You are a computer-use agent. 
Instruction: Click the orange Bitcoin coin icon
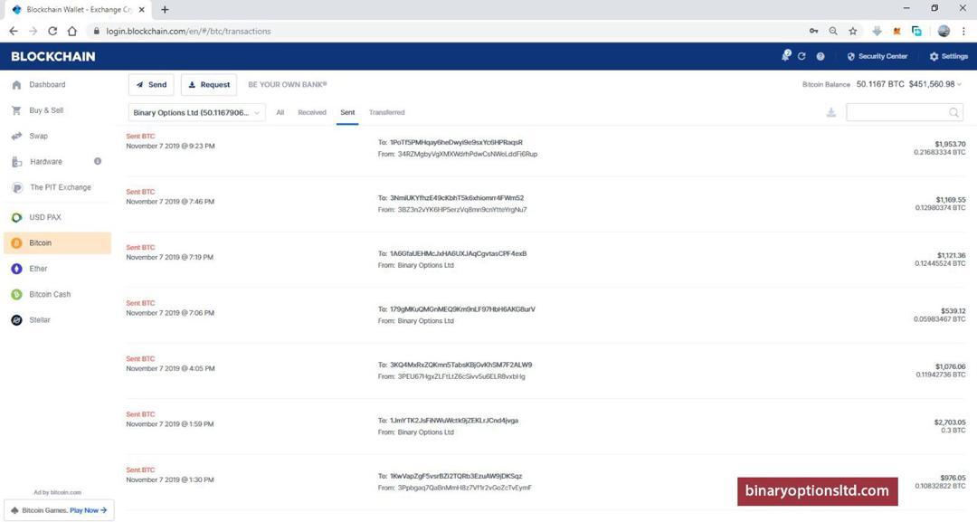point(17,243)
